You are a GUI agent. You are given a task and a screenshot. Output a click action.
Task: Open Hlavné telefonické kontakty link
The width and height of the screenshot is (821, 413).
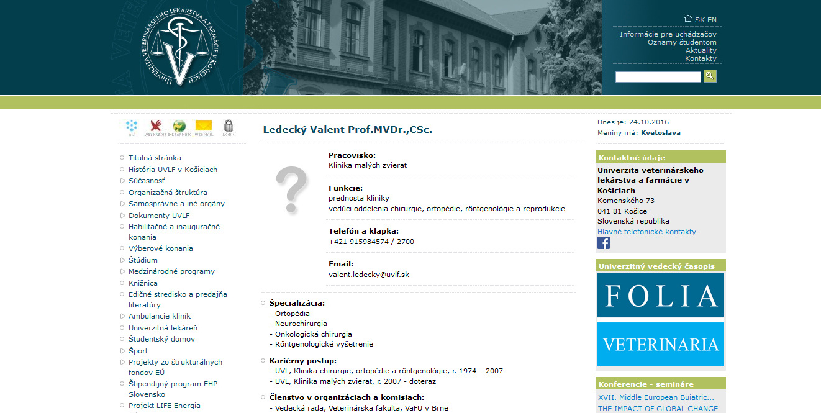click(646, 232)
